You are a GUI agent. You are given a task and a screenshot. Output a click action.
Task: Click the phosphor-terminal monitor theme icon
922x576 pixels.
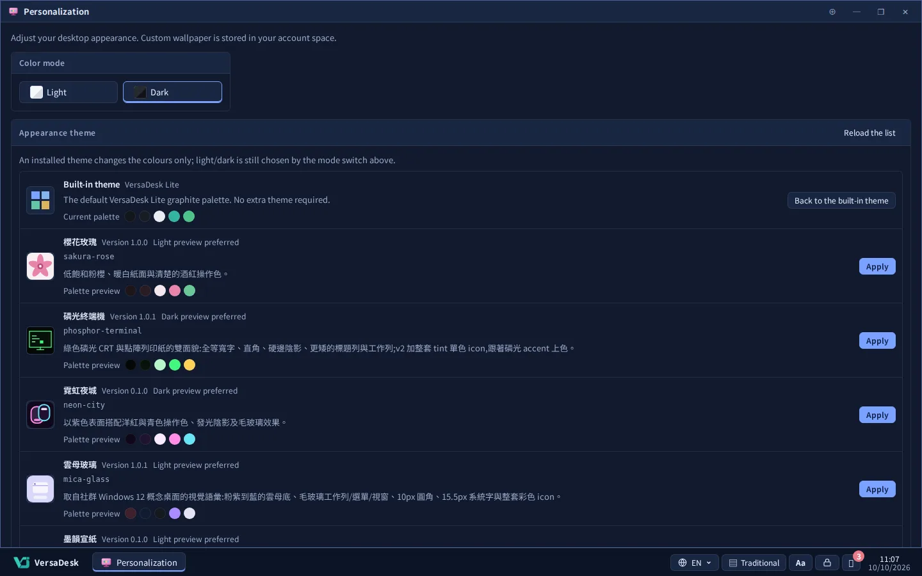click(x=40, y=340)
